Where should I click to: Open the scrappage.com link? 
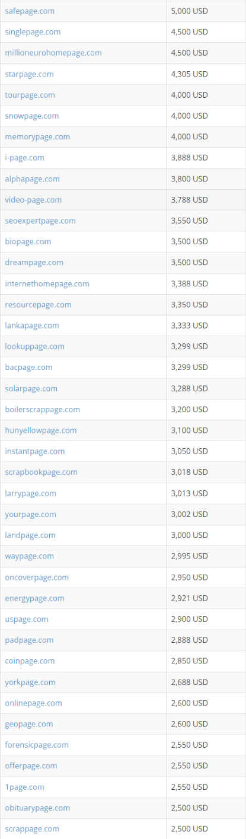pos(32,828)
